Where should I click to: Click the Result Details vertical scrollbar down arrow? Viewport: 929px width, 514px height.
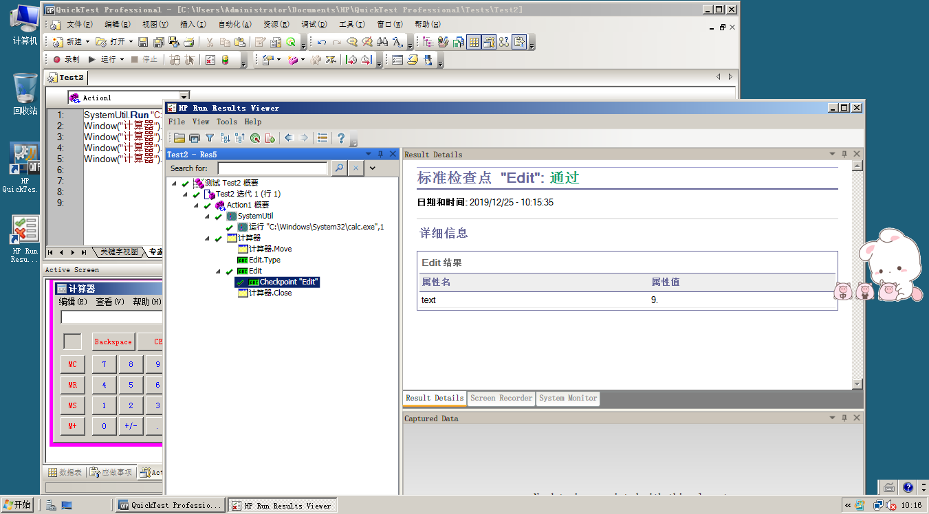pos(857,384)
